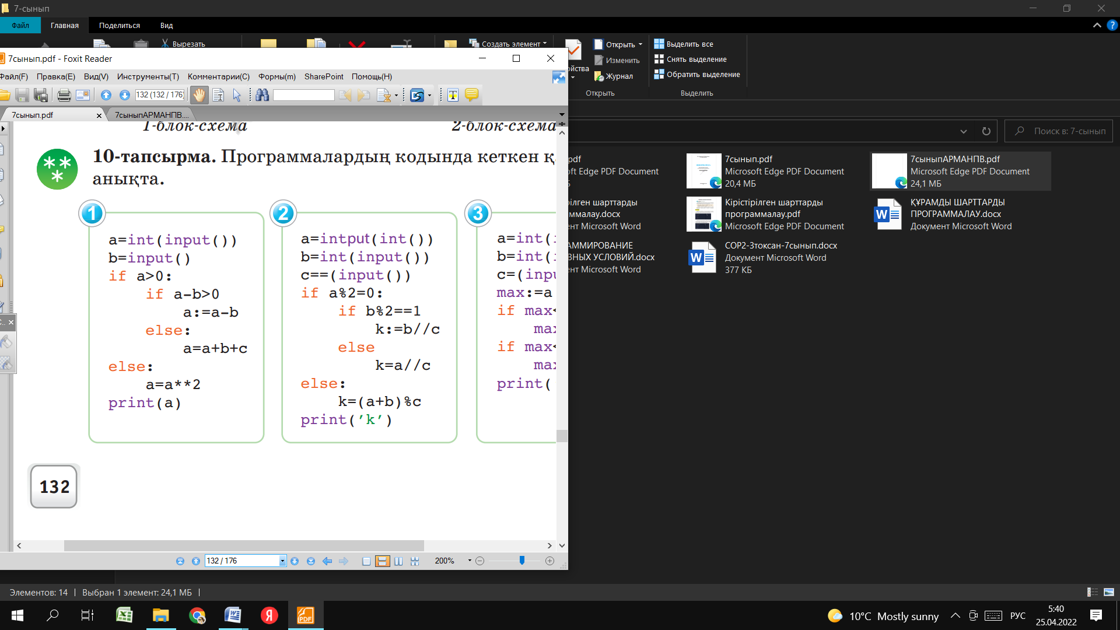This screenshot has width=1120, height=630.
Task: Switch to single page layout mode
Action: 366,561
